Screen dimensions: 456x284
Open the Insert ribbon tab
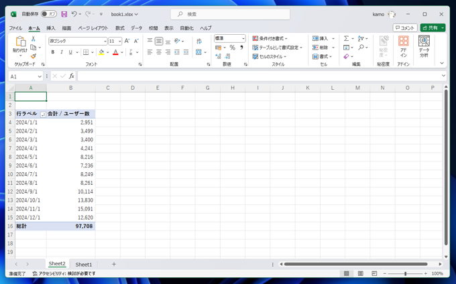(x=50, y=28)
